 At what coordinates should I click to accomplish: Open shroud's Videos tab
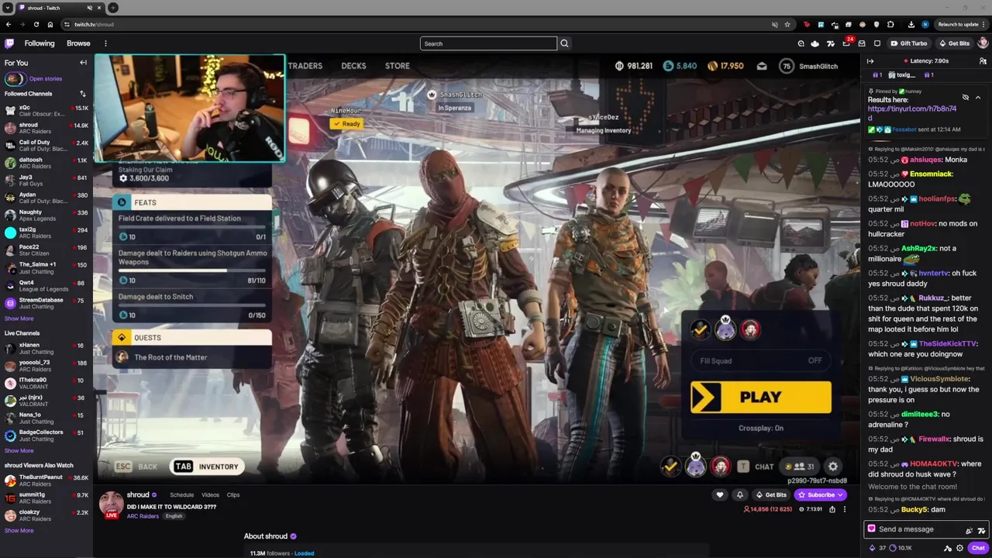pyautogui.click(x=210, y=494)
